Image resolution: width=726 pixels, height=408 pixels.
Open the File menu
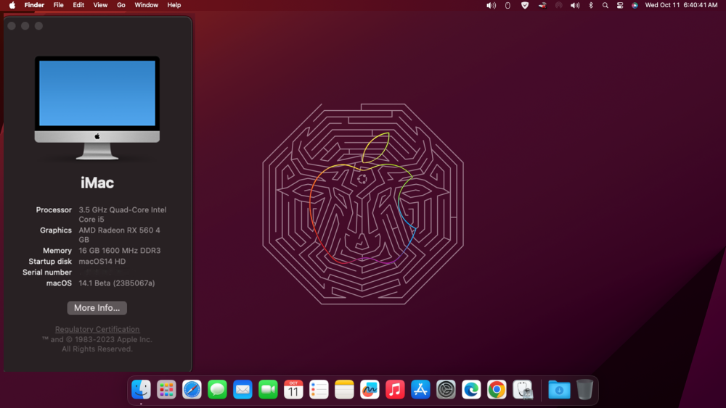(58, 5)
